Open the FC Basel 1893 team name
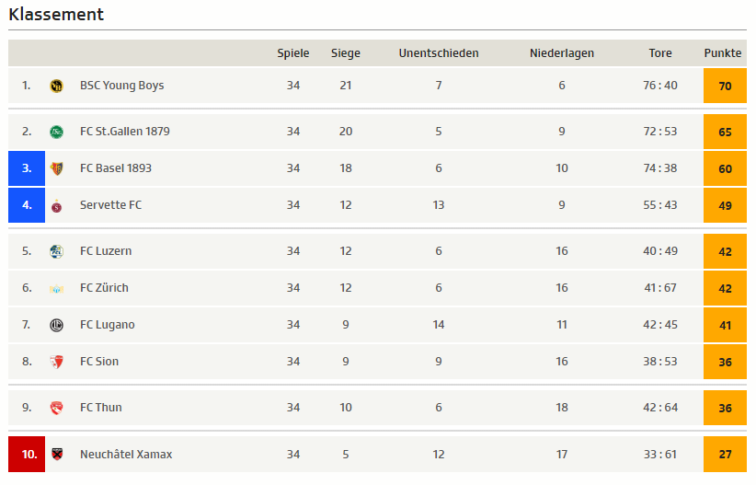 tap(116, 167)
